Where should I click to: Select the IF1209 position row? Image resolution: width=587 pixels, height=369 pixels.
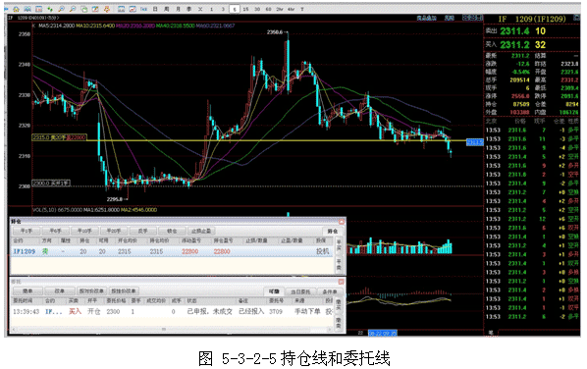click(172, 251)
